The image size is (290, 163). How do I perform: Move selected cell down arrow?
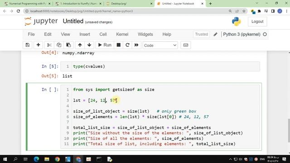[x=89, y=45]
